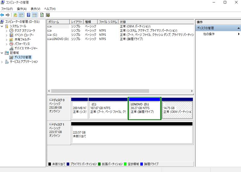Open デバイス マネージャー in the tree
Viewport: 241px width, 172px height.
click(26, 48)
